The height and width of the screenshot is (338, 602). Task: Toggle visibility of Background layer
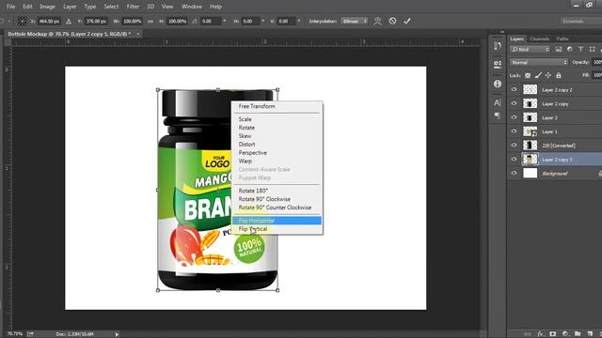[515, 173]
